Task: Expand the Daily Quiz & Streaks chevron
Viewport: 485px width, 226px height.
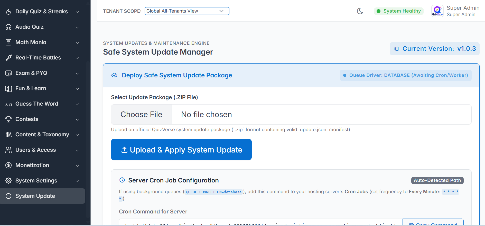Action: 77,12
